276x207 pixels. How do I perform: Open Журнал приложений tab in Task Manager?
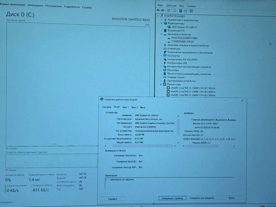coord(12,4)
